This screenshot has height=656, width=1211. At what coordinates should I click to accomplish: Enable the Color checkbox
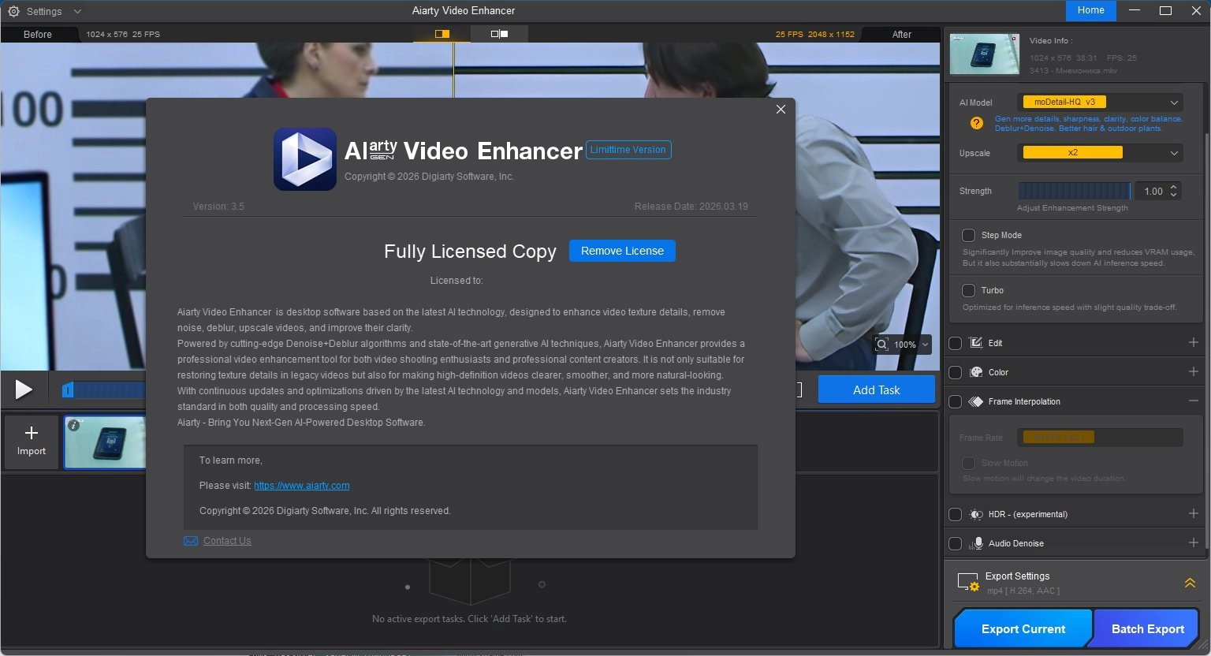pos(955,372)
